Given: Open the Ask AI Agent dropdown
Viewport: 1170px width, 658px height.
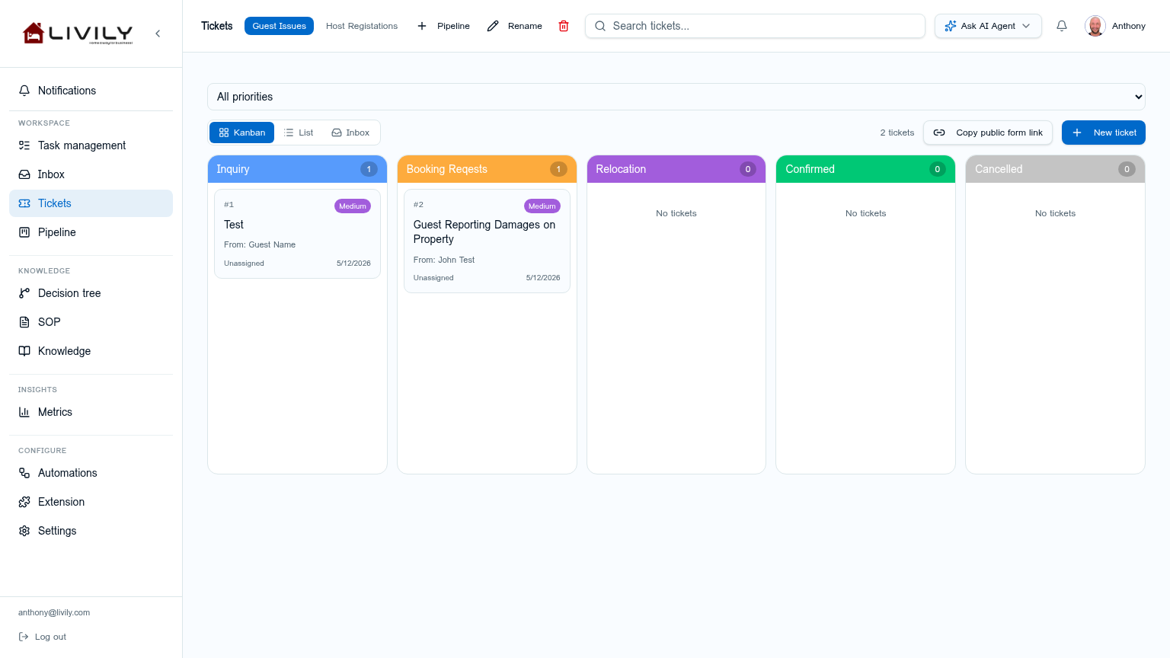Looking at the screenshot, I should tap(988, 26).
